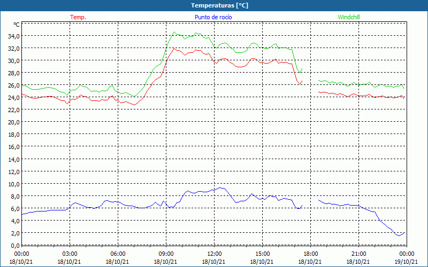Viewport: 428px width, 267px height.
Task: Click the 4,0 y-axis value
Action: (15, 221)
